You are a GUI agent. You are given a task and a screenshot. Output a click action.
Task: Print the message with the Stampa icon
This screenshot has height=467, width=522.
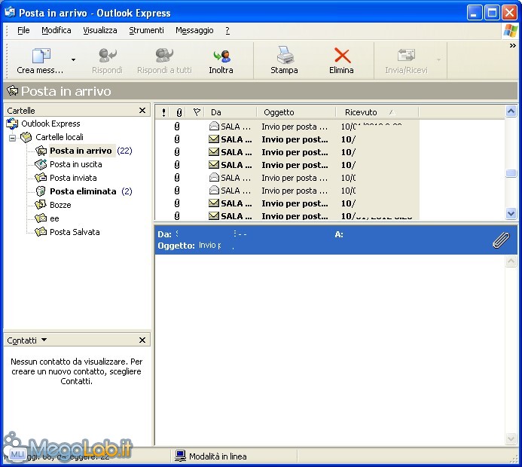[x=285, y=55]
